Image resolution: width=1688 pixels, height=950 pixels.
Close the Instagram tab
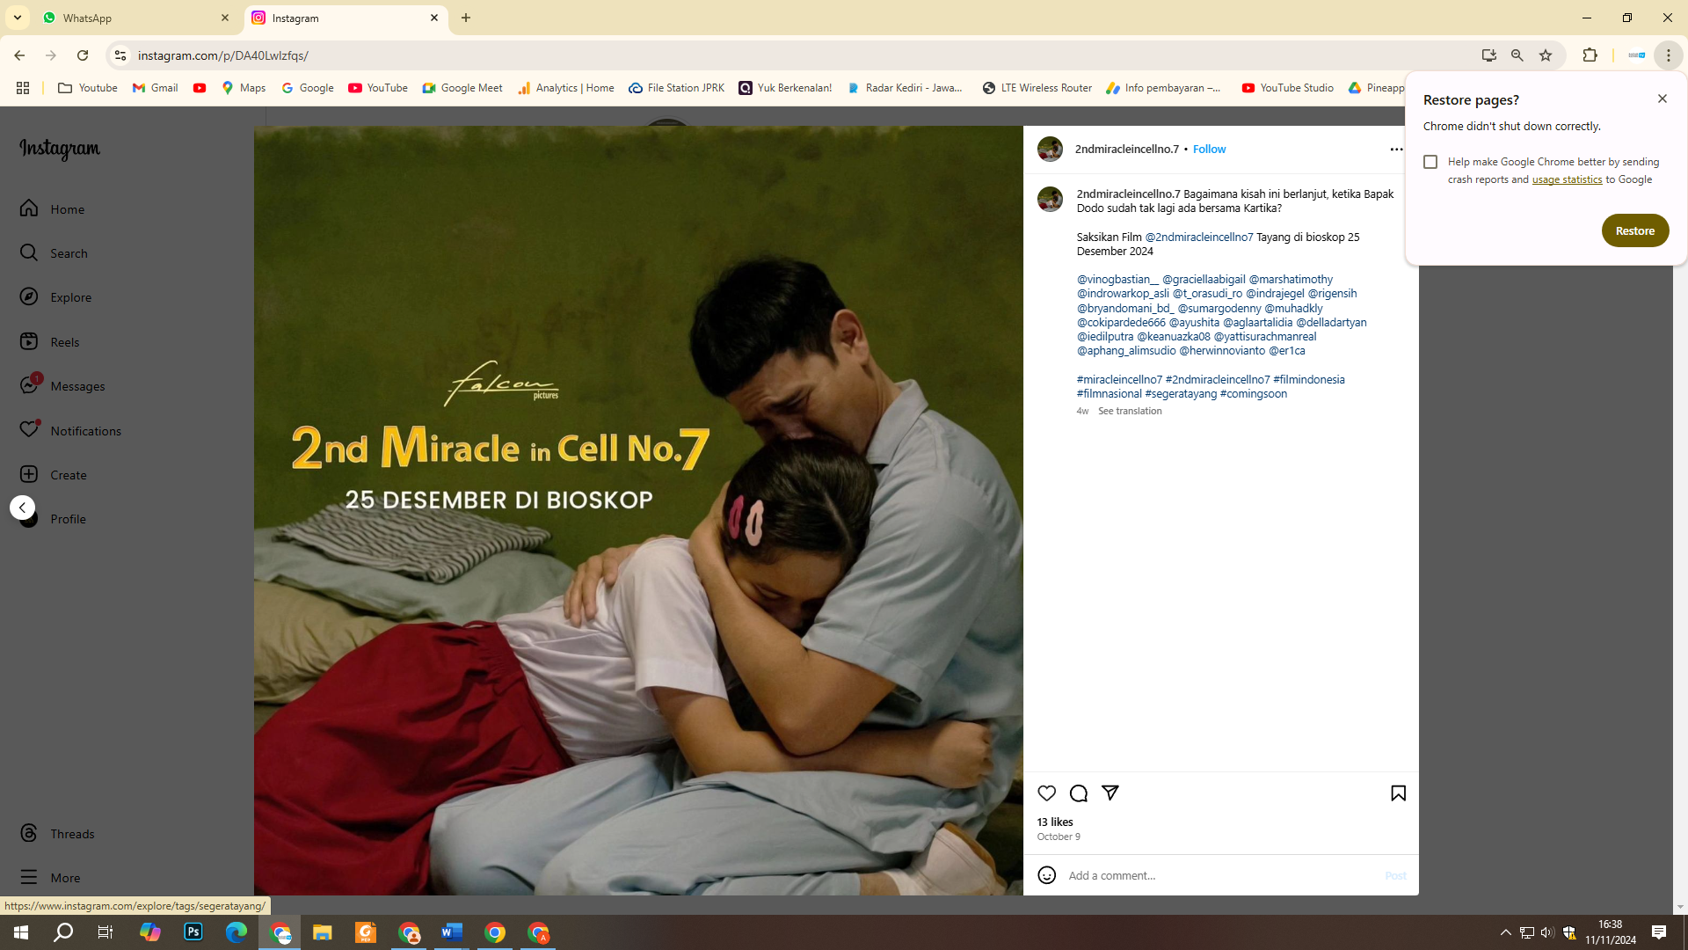point(434,18)
